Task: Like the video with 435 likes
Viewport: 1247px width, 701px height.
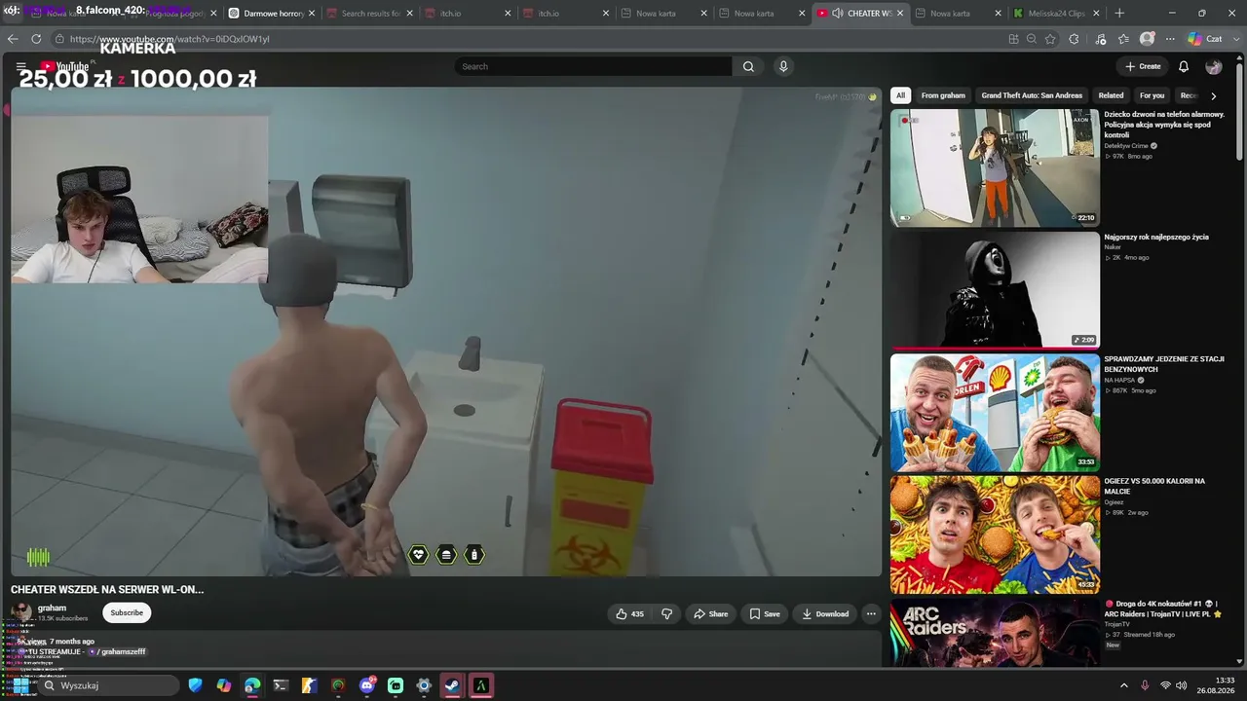Action: 629,613
